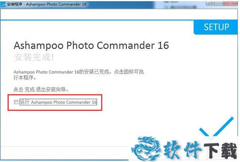
Task: Click the paragraph saying 安装已完成
Action: [78, 75]
